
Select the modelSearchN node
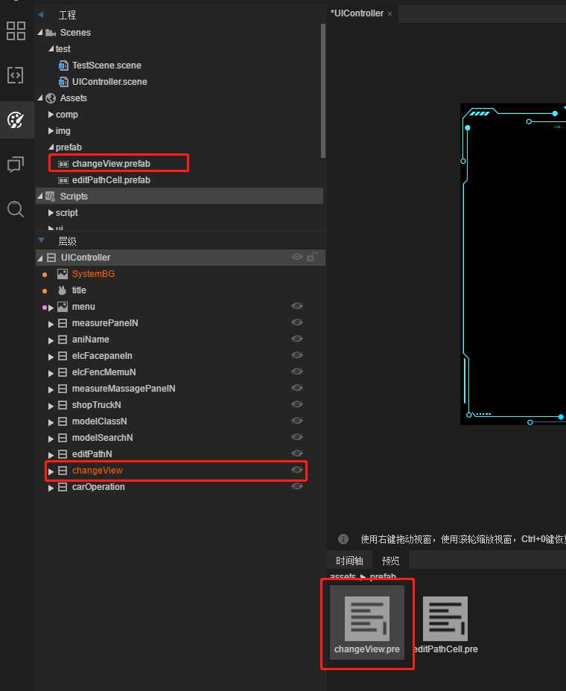(102, 438)
